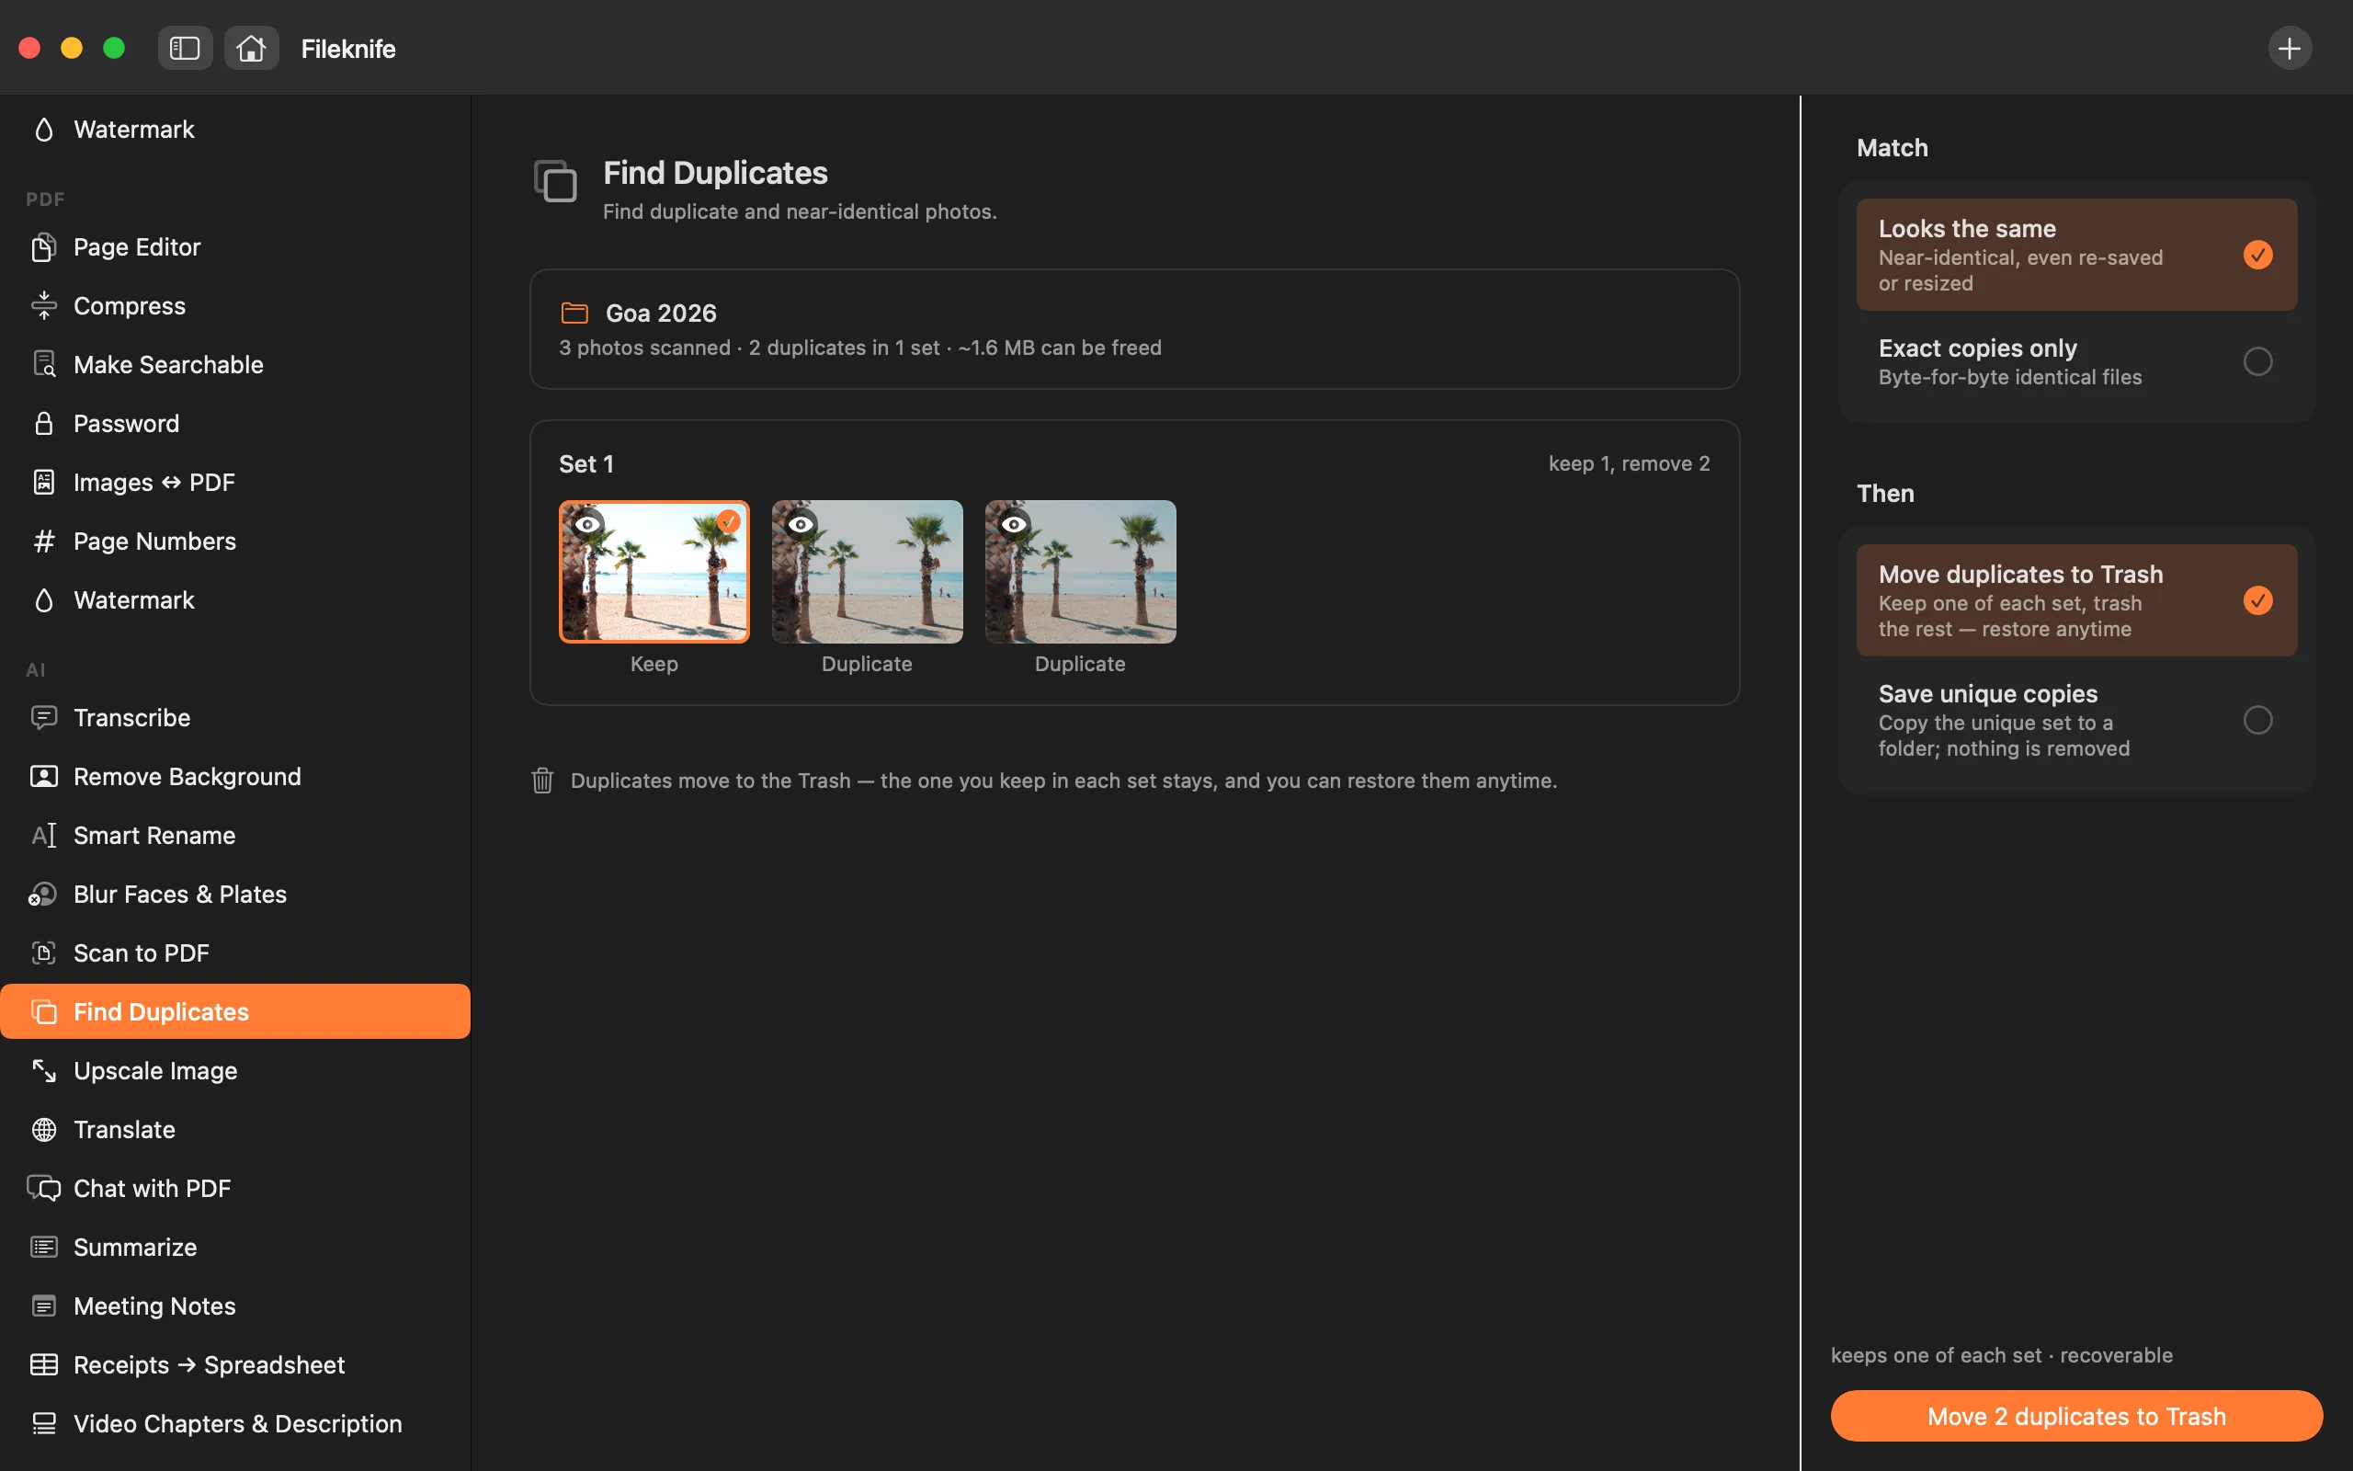
Task: Open Blur Faces & Plates tool
Action: click(235, 894)
